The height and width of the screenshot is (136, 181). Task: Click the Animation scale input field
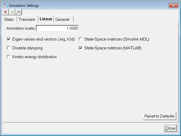(57, 28)
